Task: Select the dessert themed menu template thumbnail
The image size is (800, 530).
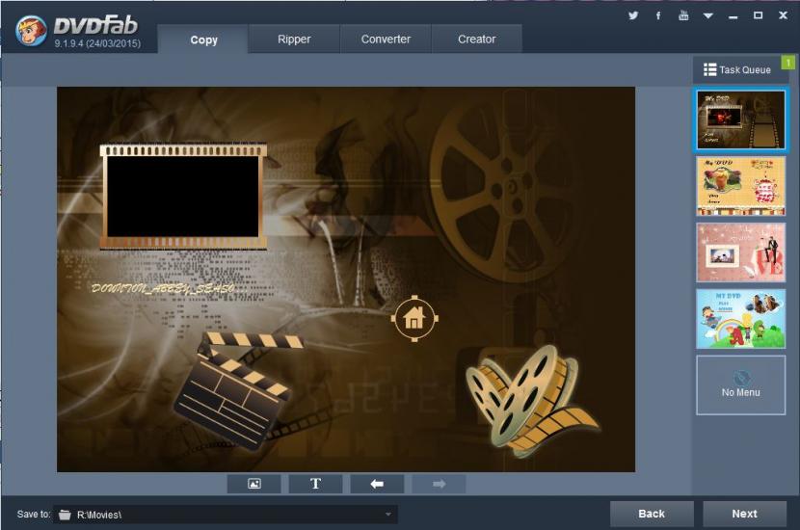Action: point(741,186)
